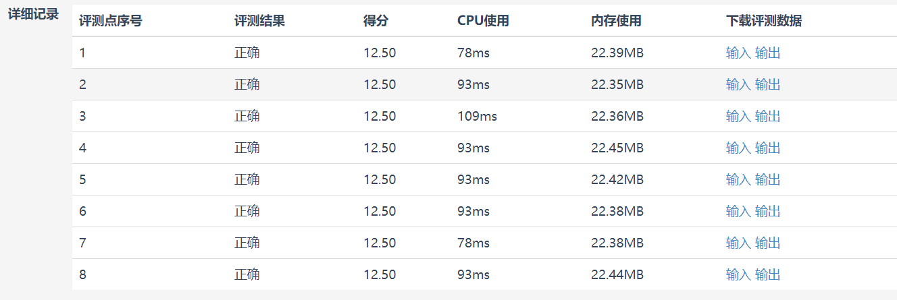
Task: Get input data for test point 5
Action: point(738,179)
